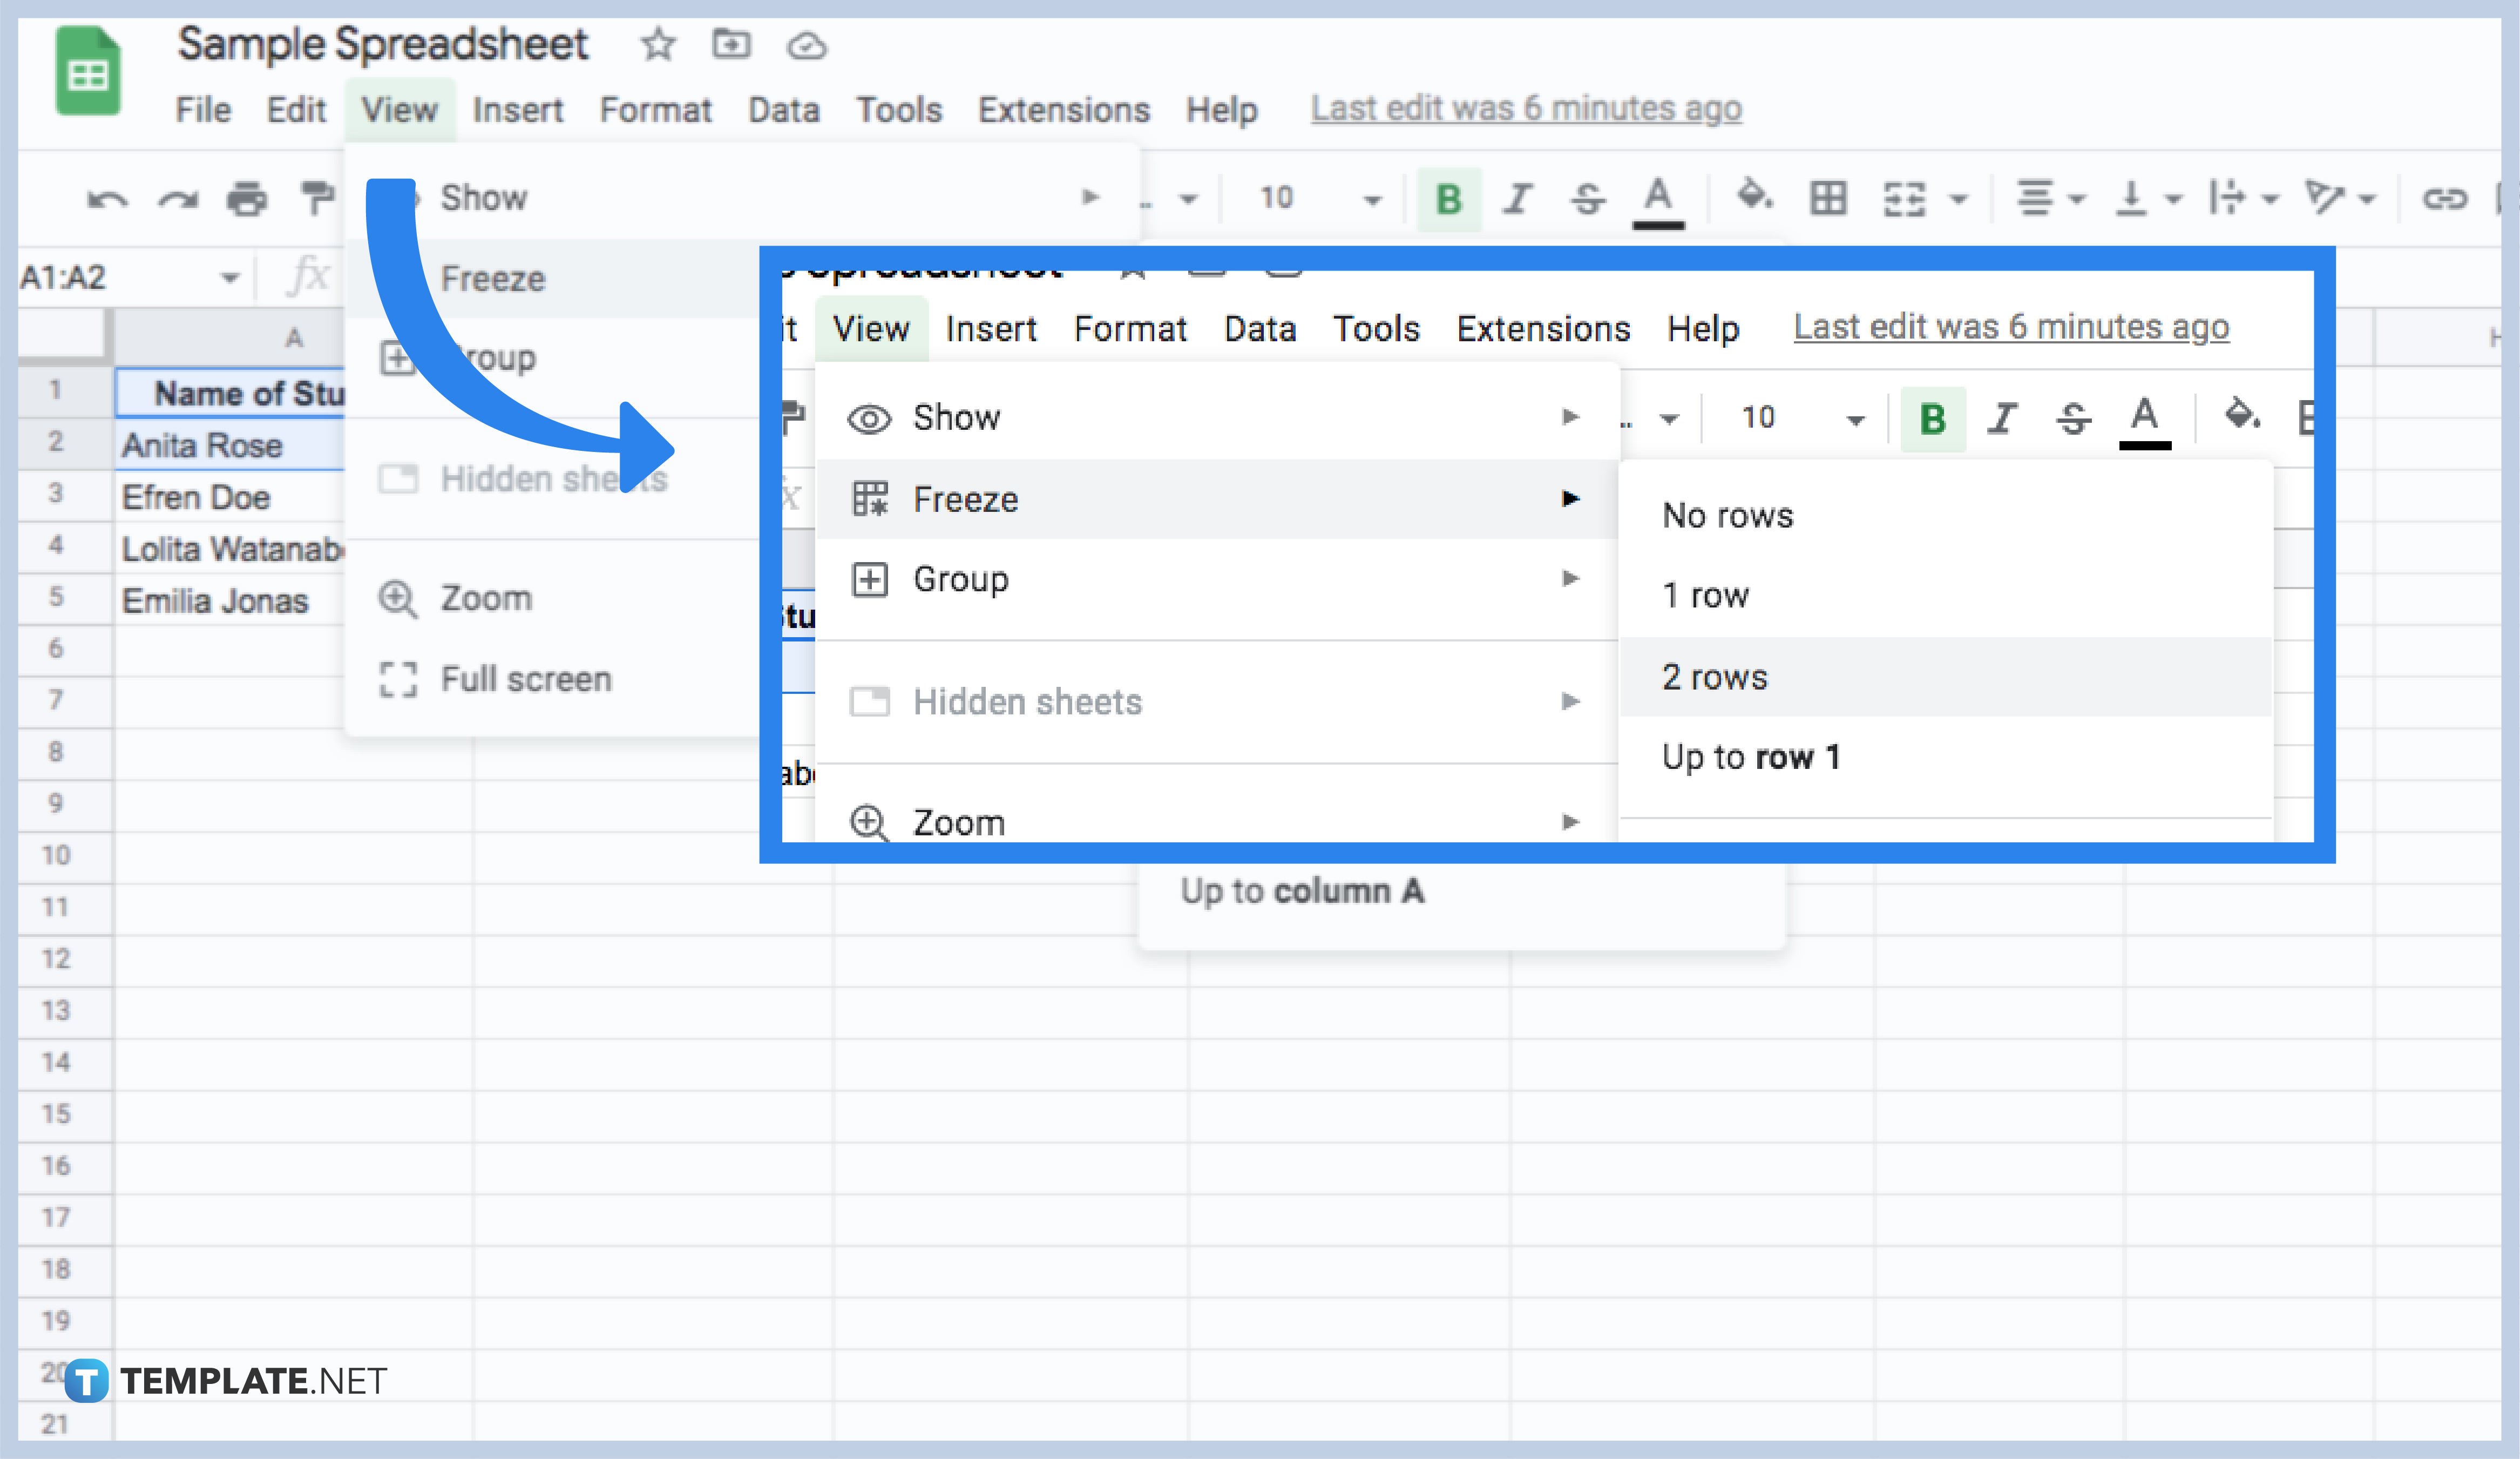Click the Undo icon

click(108, 198)
